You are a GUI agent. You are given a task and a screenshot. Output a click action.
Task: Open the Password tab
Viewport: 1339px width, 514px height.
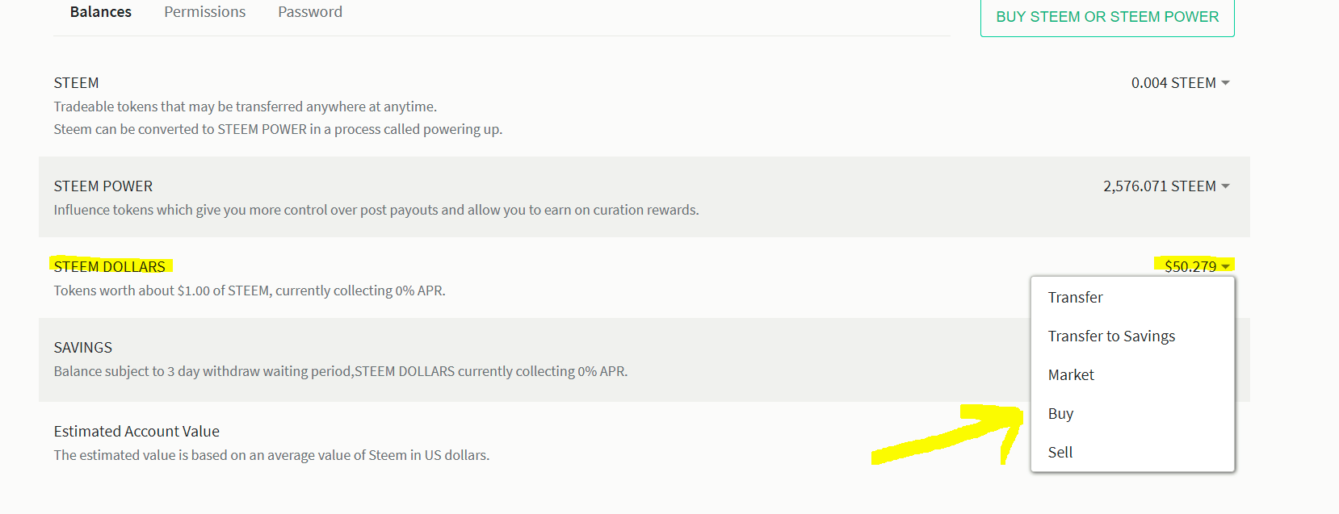coord(310,12)
